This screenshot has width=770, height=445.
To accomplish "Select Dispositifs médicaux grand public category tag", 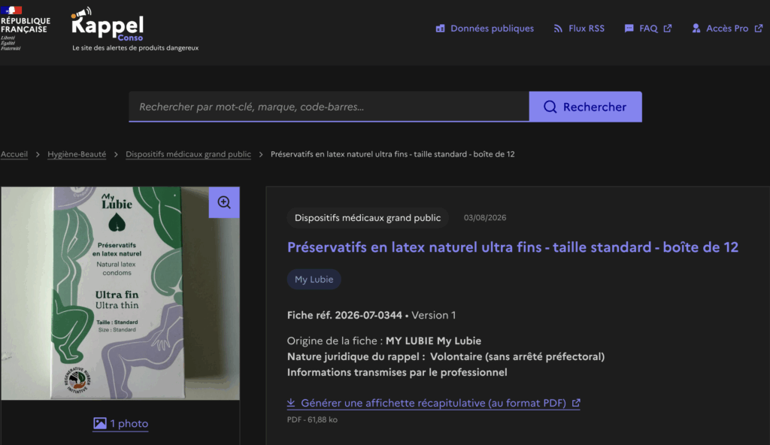I will pos(367,217).
